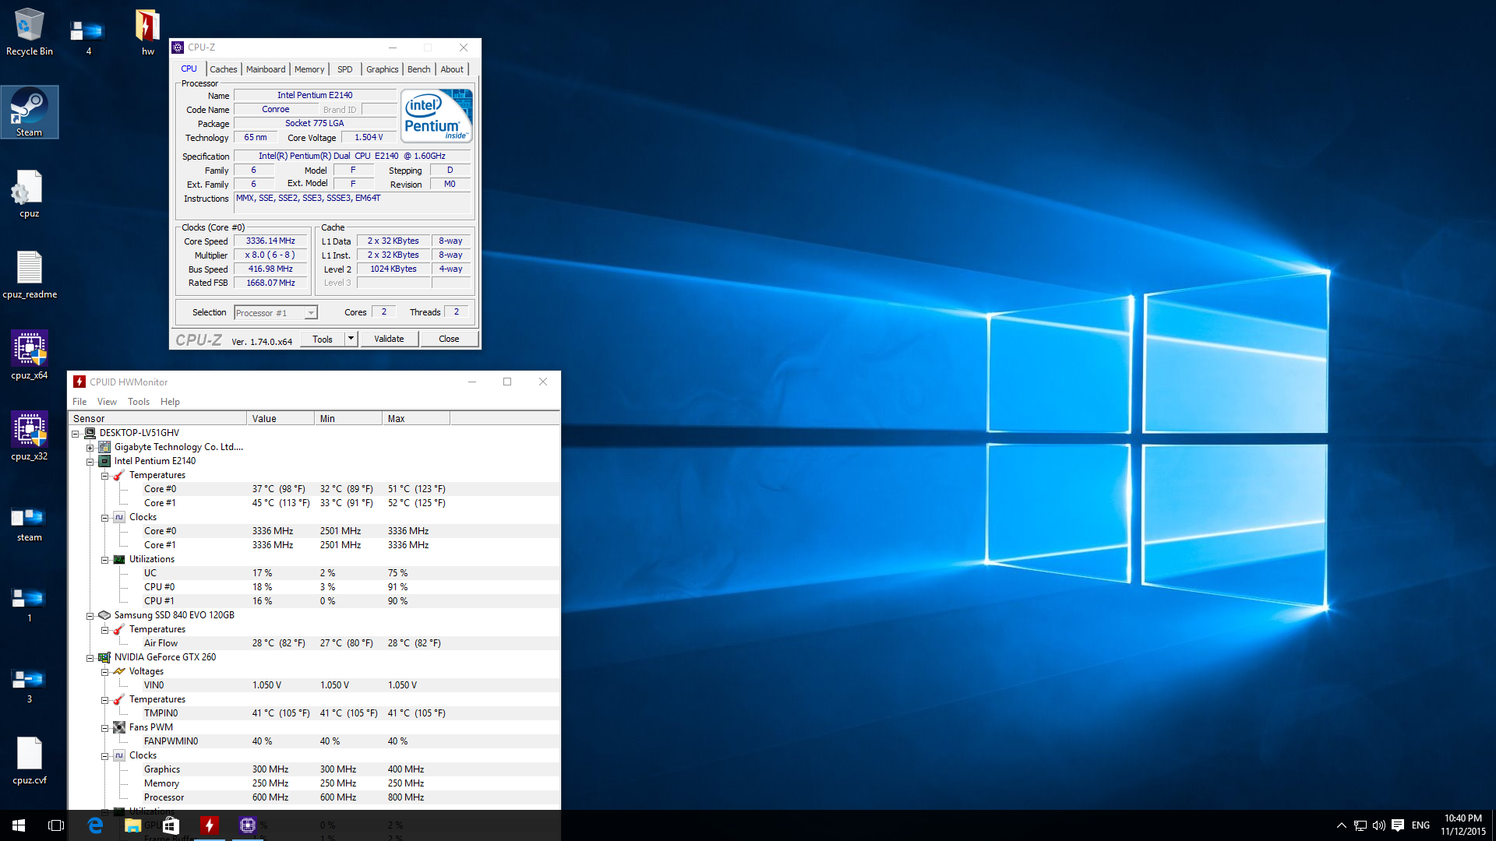Collapse the Intel Pentium E2140 node

pyautogui.click(x=90, y=462)
